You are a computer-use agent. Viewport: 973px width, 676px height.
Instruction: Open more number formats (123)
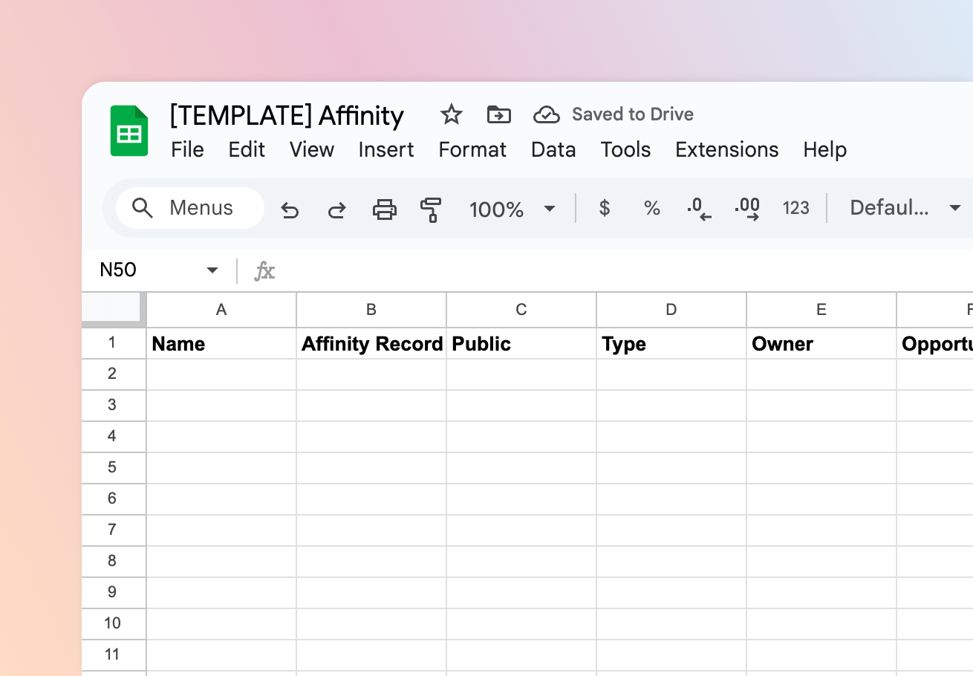(795, 208)
